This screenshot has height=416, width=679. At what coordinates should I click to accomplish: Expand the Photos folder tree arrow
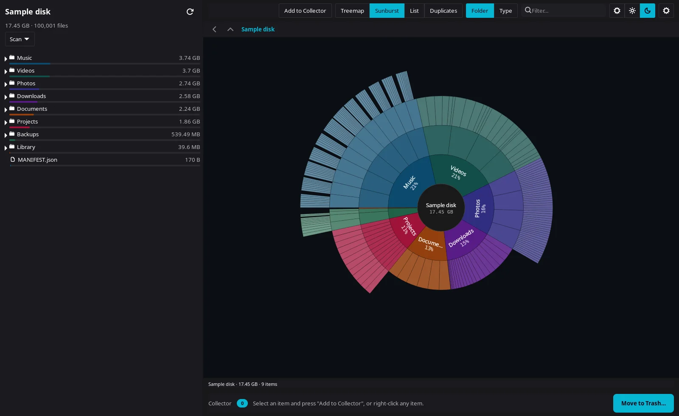click(x=6, y=84)
